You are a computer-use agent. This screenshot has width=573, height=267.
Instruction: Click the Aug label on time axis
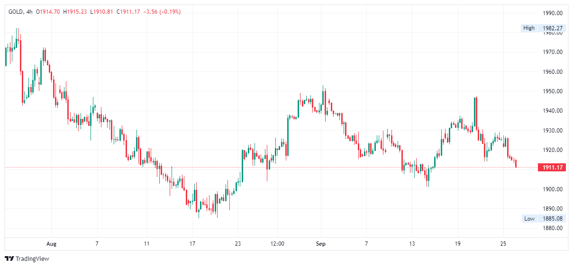[x=51, y=244]
